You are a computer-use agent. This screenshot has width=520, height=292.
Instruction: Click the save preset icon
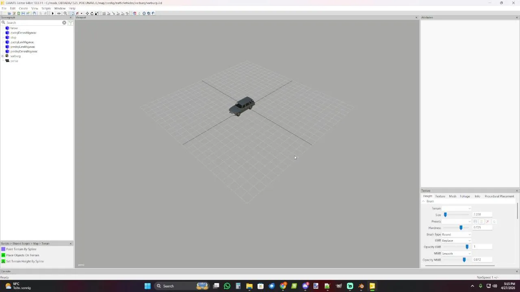[475, 221]
